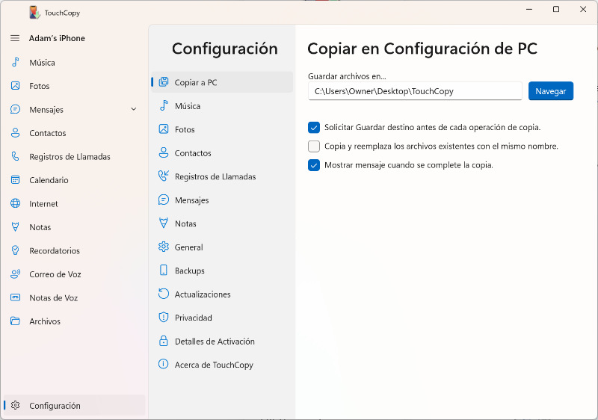Select Correo de Voz label in sidebar
The image size is (598, 420).
click(55, 274)
